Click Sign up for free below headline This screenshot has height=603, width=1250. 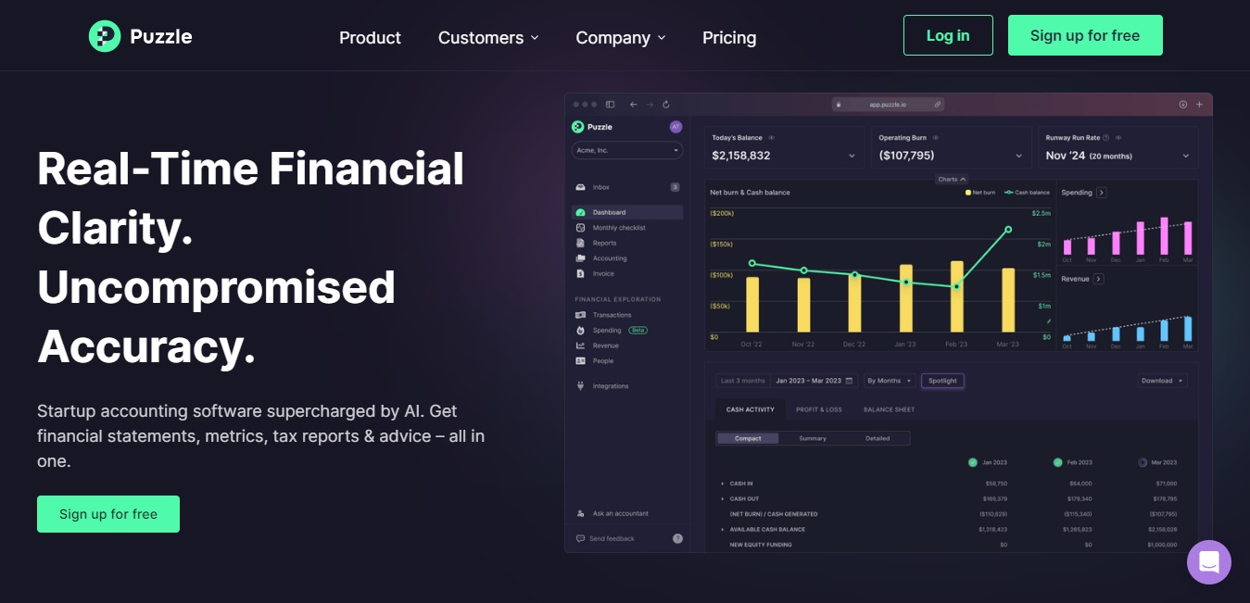[x=108, y=514]
